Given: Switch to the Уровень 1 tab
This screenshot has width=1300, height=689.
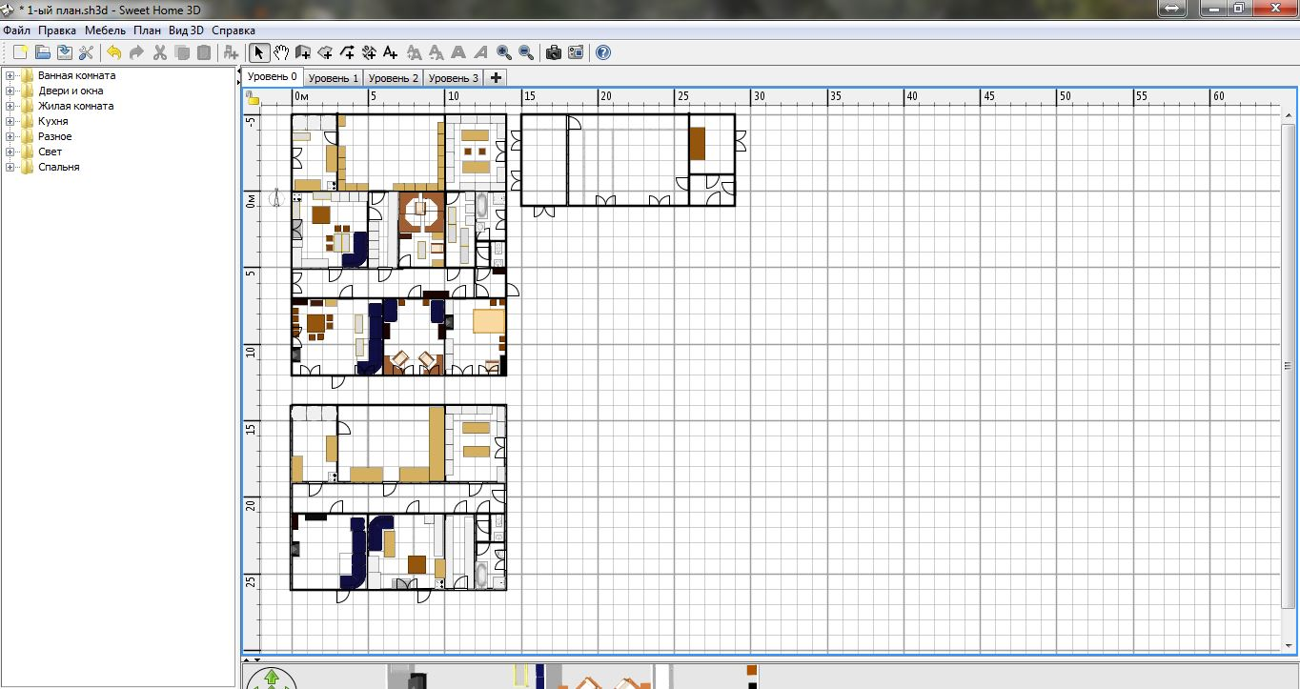Looking at the screenshot, I should pos(334,78).
